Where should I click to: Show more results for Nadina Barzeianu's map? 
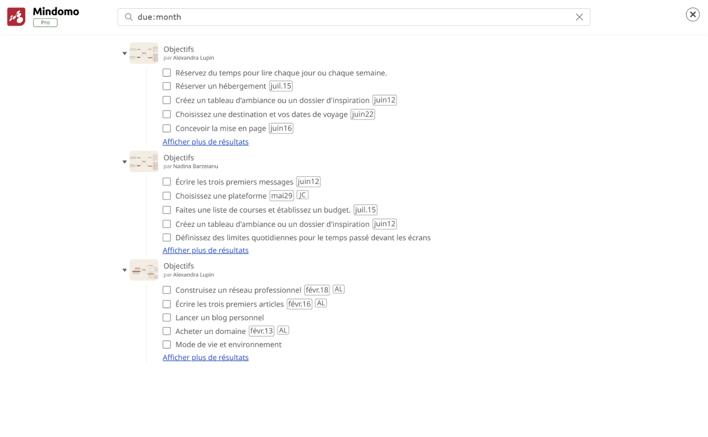tap(205, 250)
